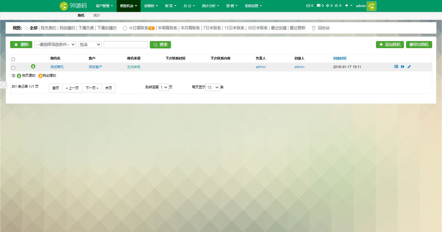Check the checkbox for 测试商机 row

coord(13,68)
